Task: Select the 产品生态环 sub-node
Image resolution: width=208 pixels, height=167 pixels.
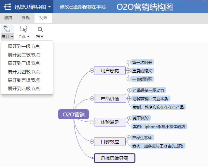Action: 142,137
